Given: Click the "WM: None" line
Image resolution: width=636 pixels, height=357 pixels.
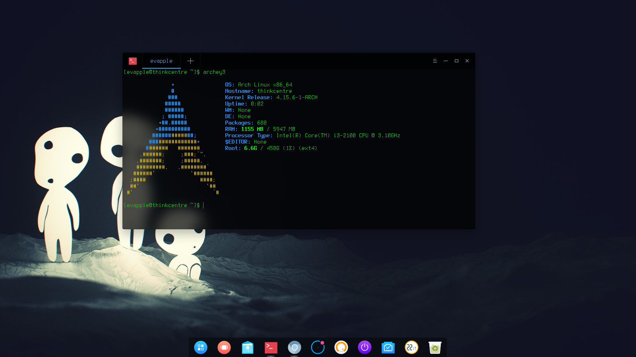Looking at the screenshot, I should [x=238, y=110].
